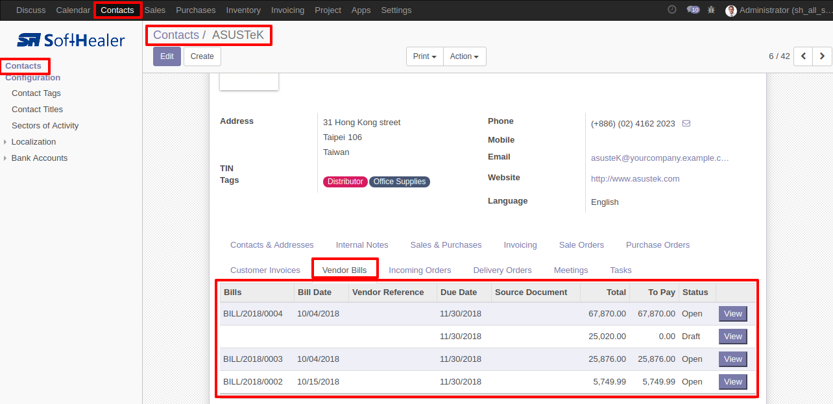This screenshot has height=404, width=833.
Task: Go to next record arrow
Action: coord(822,56)
